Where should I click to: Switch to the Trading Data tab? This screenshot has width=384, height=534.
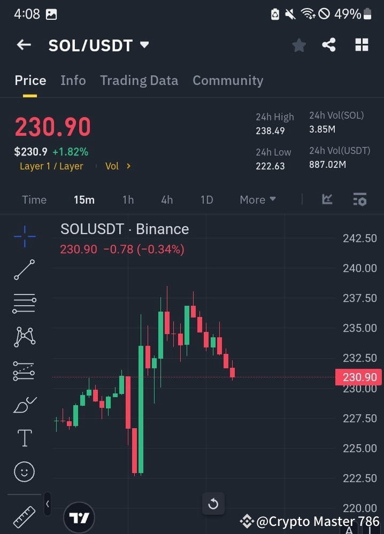pyautogui.click(x=139, y=80)
